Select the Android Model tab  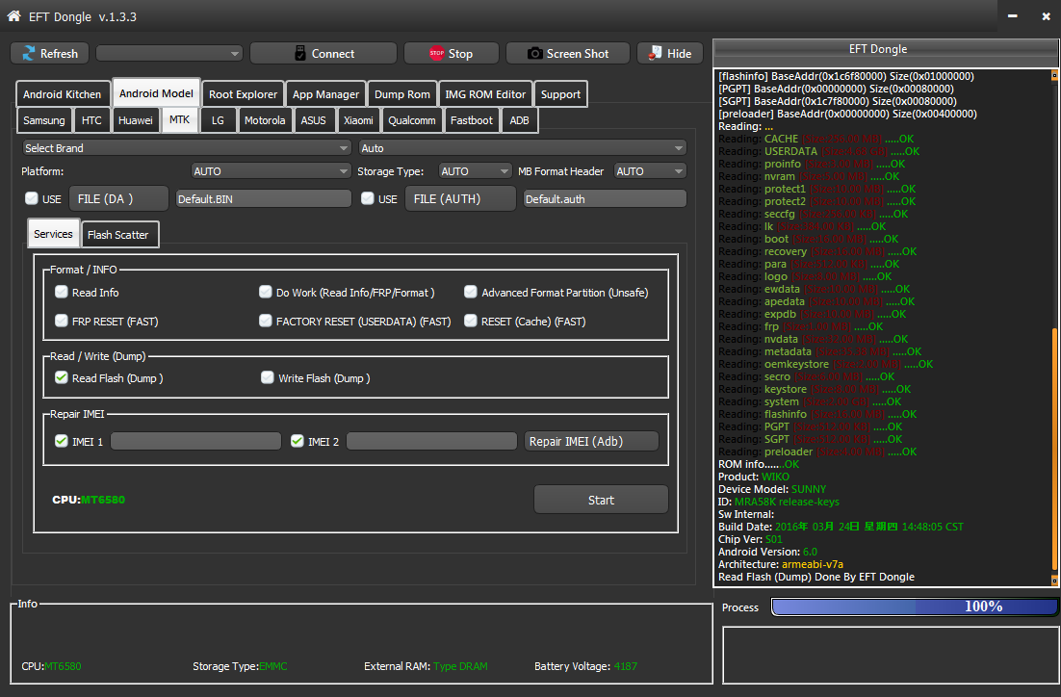[x=156, y=93]
